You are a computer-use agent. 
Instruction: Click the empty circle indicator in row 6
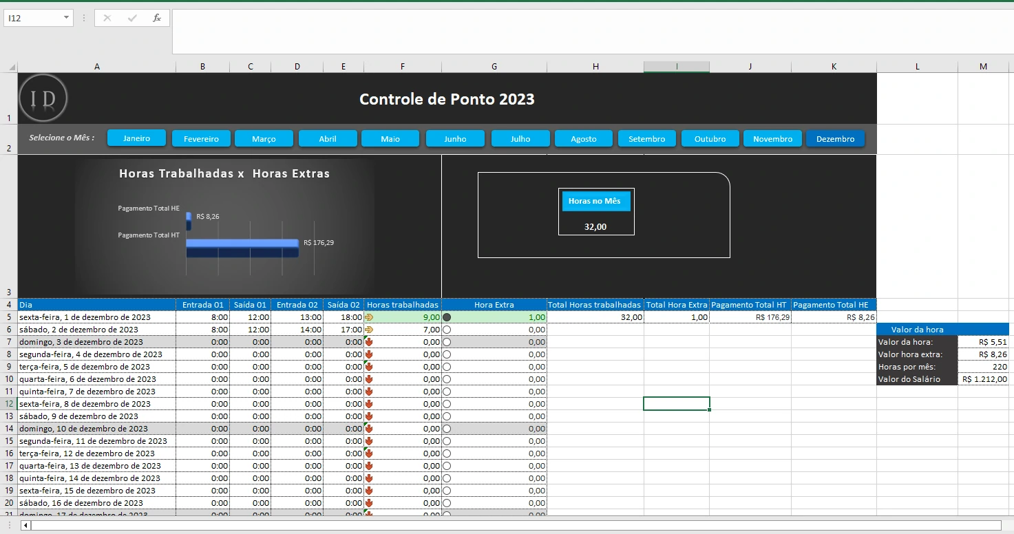point(447,330)
